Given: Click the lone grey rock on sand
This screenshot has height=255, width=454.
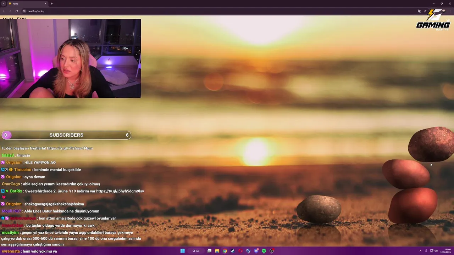Looking at the screenshot, I should click(319, 209).
